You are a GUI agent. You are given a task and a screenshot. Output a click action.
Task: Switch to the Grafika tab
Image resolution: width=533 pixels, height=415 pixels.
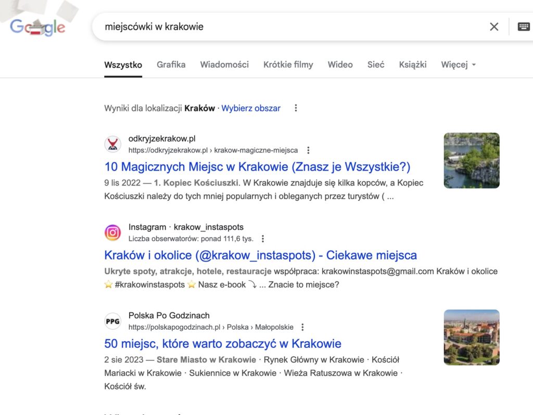(171, 64)
